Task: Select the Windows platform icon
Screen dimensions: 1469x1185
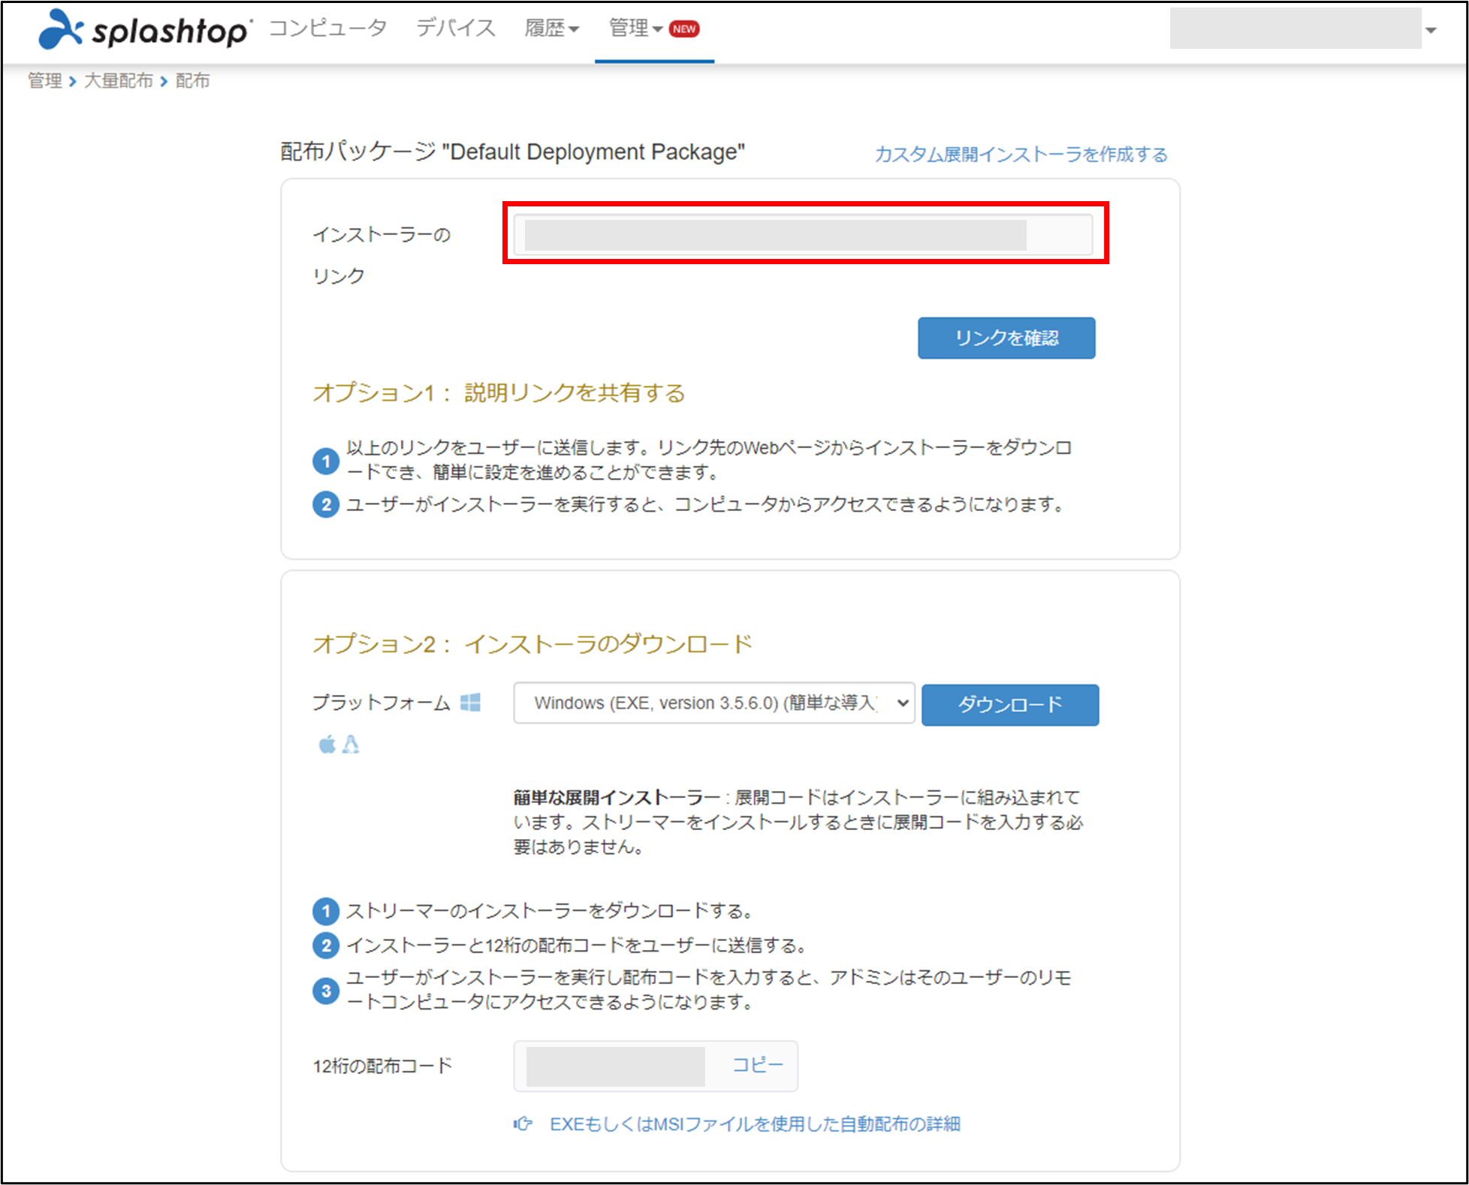Action: [x=470, y=702]
